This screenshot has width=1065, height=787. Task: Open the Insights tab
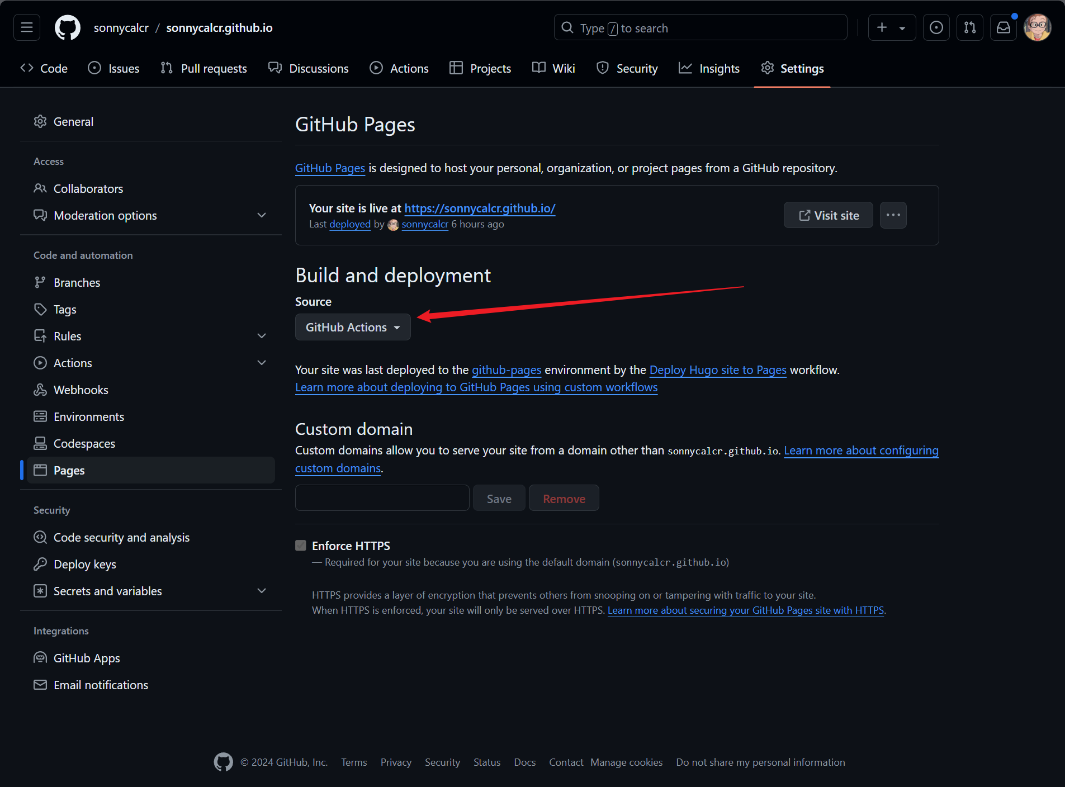click(709, 68)
